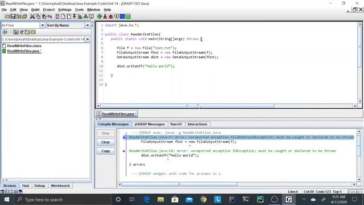Image resolution: width=364 pixels, height=205 pixels.
Task: Cut selection with the scissors icon
Action: click(32, 17)
